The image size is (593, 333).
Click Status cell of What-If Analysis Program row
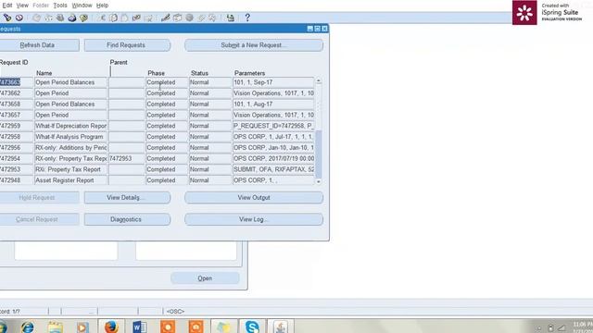(x=210, y=137)
